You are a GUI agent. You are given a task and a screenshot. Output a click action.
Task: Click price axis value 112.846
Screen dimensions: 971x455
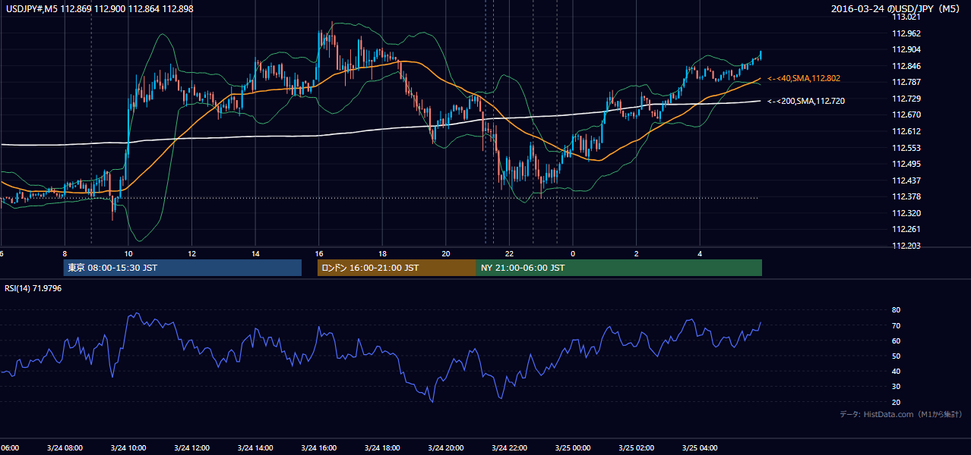pos(906,66)
